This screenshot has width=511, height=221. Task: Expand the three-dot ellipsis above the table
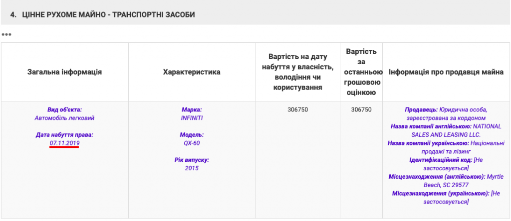click(6, 34)
